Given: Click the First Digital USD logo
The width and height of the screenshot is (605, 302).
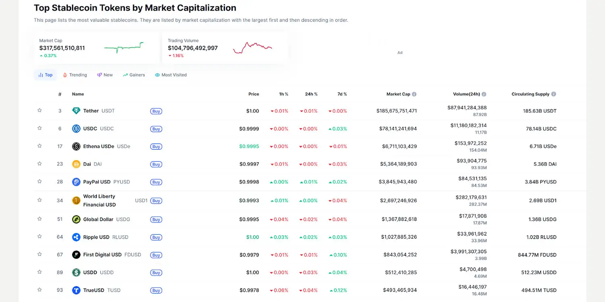Looking at the screenshot, I should [x=77, y=255].
